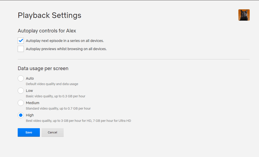Click the 'Auto' option label text
Screen dimensions: 259x157
[x=30, y=78]
